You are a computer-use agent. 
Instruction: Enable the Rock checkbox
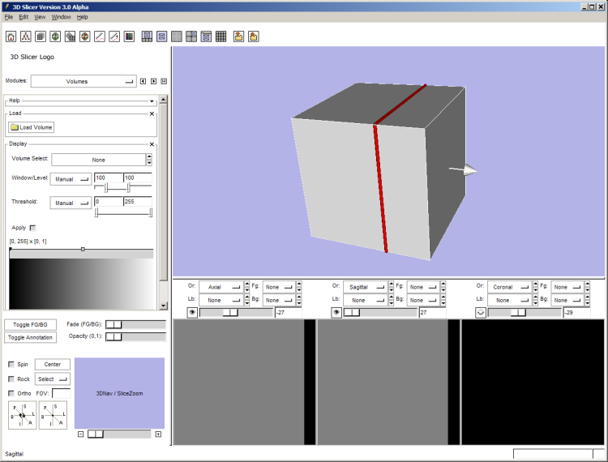click(11, 379)
